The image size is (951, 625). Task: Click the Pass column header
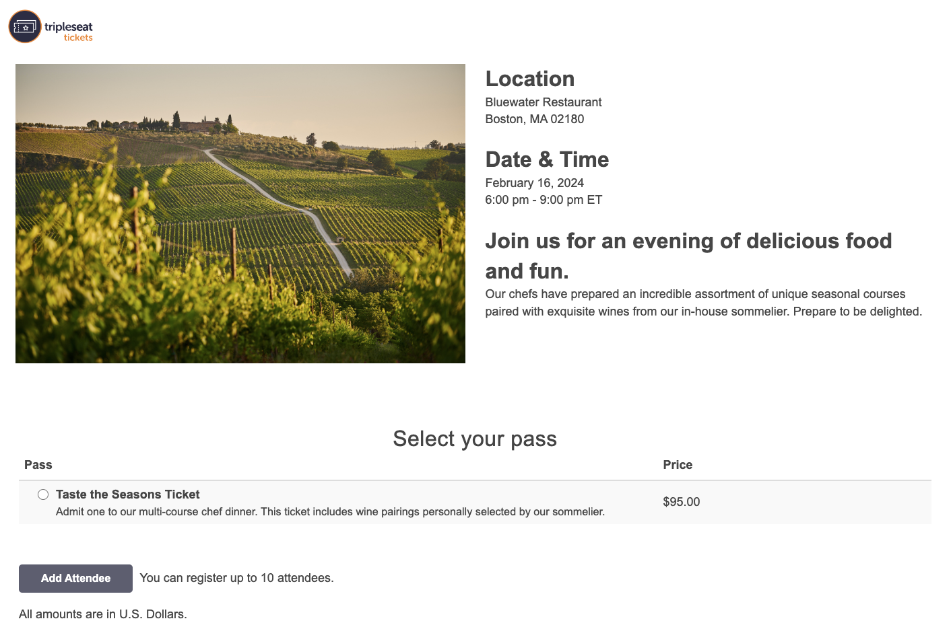click(x=38, y=465)
